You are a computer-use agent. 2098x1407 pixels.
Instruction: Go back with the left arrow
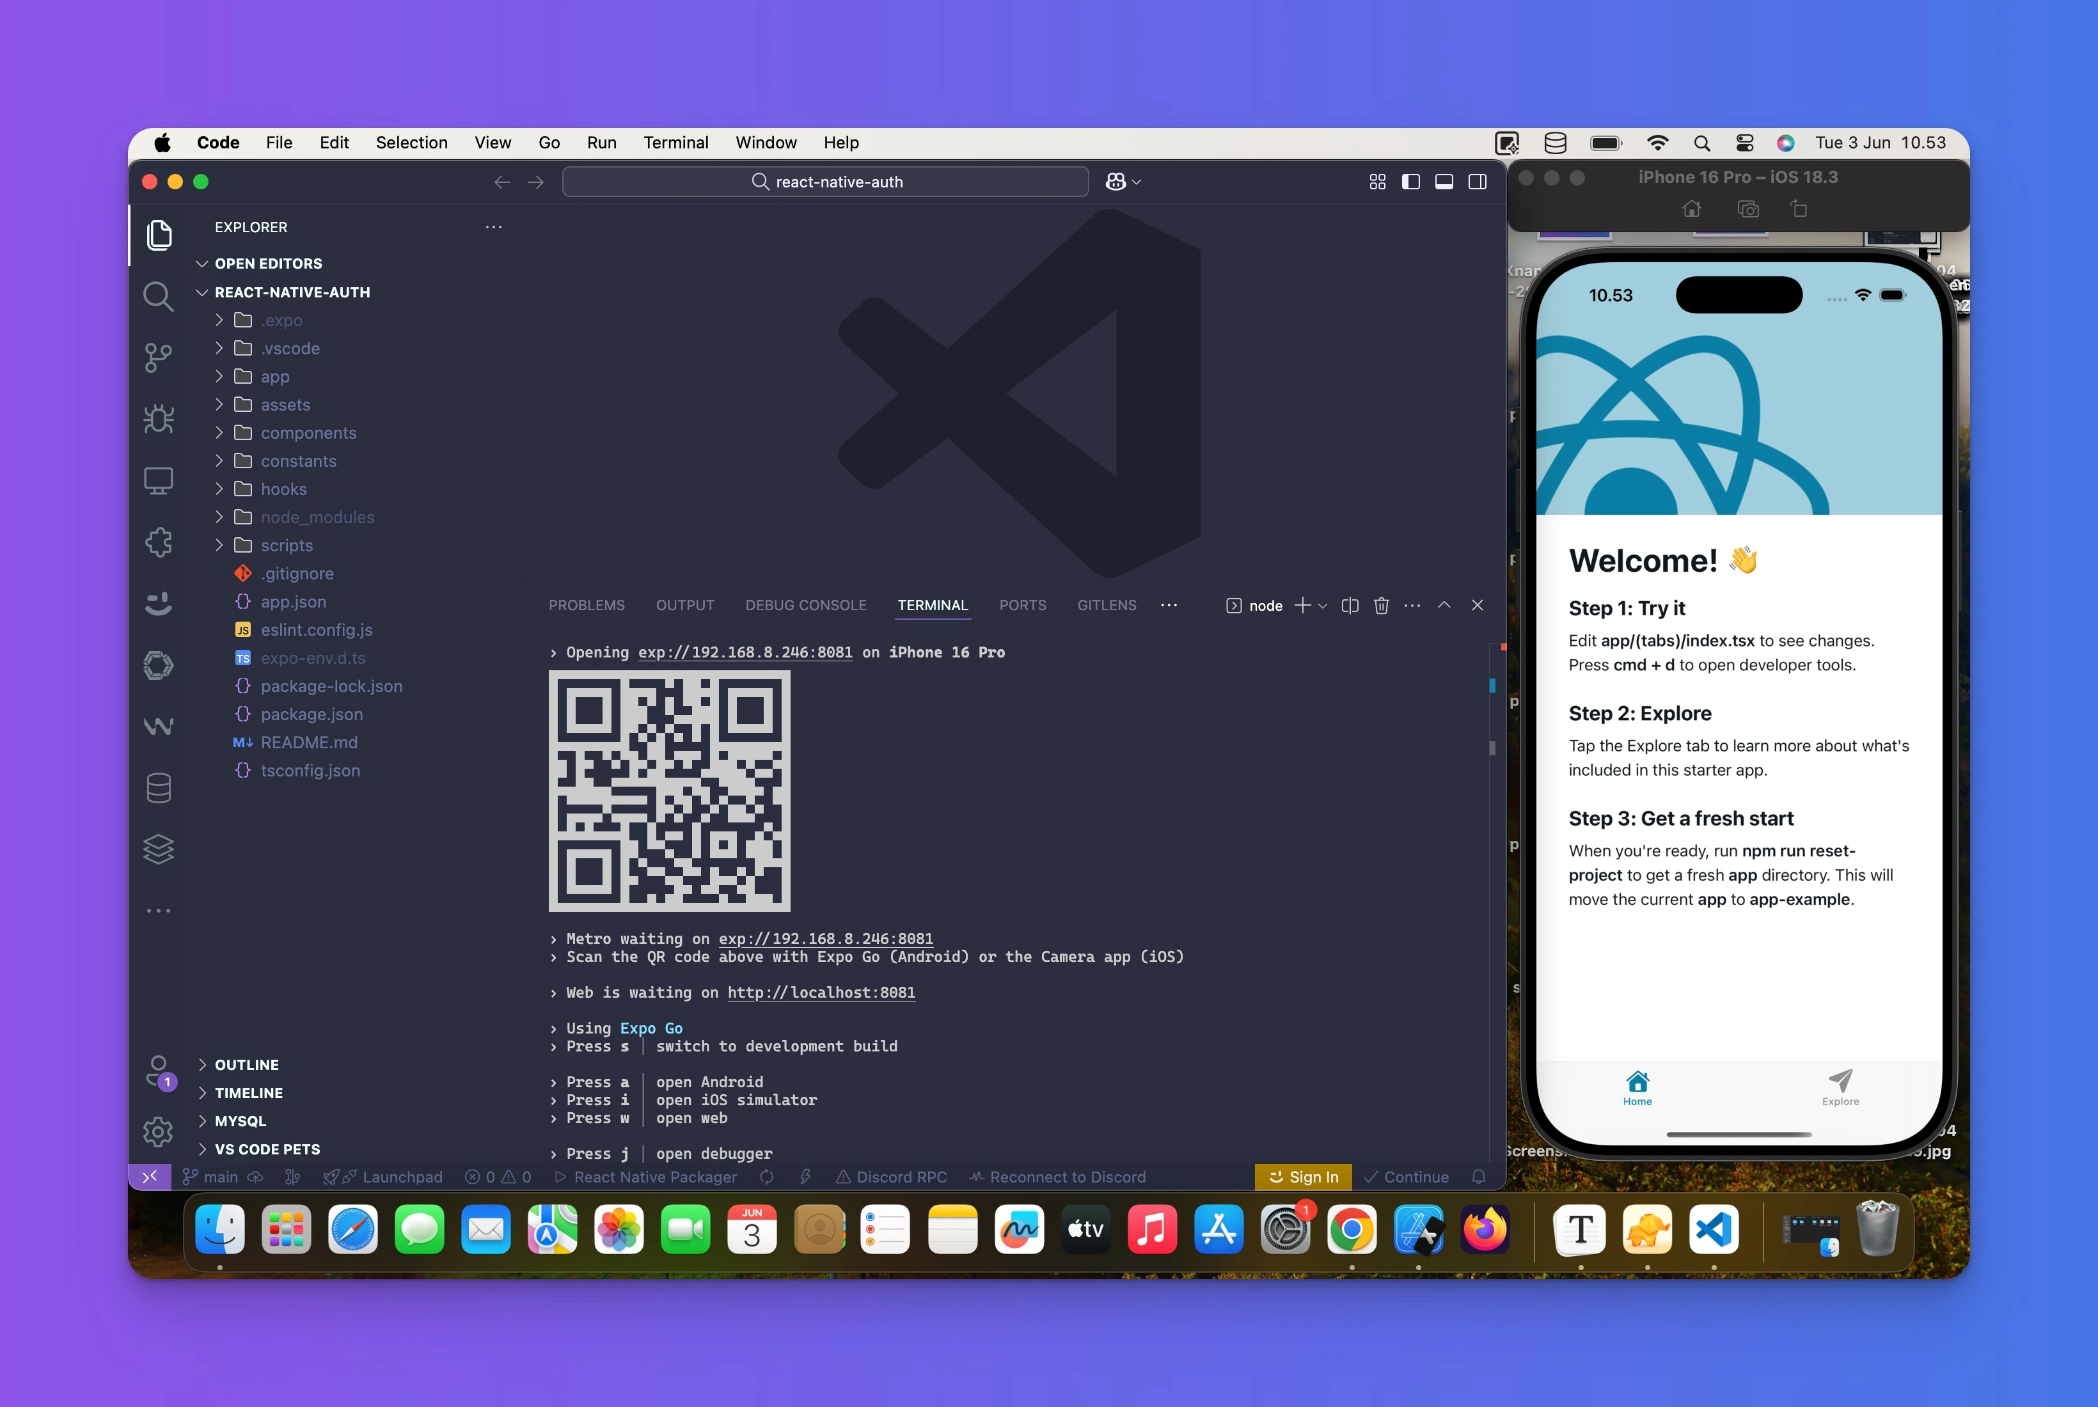coord(503,182)
